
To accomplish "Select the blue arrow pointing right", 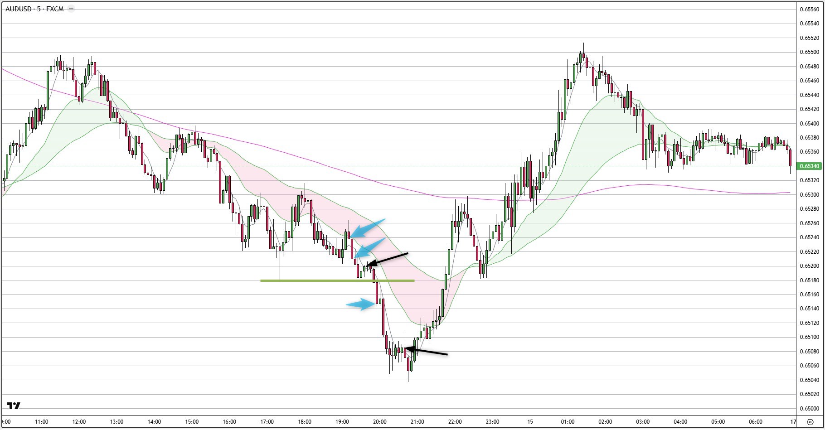I will (x=361, y=304).
